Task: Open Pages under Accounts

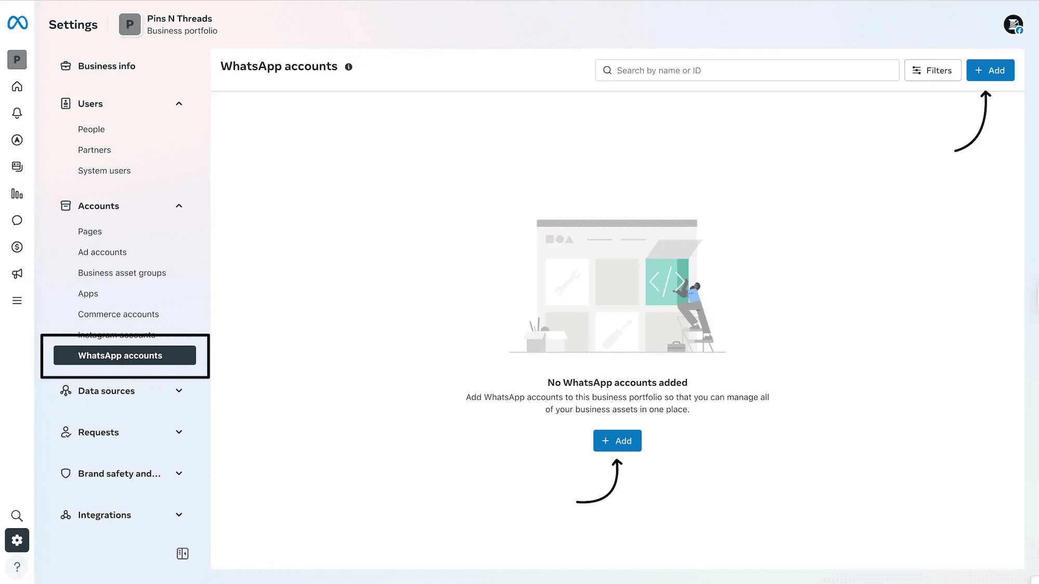Action: tap(90, 232)
